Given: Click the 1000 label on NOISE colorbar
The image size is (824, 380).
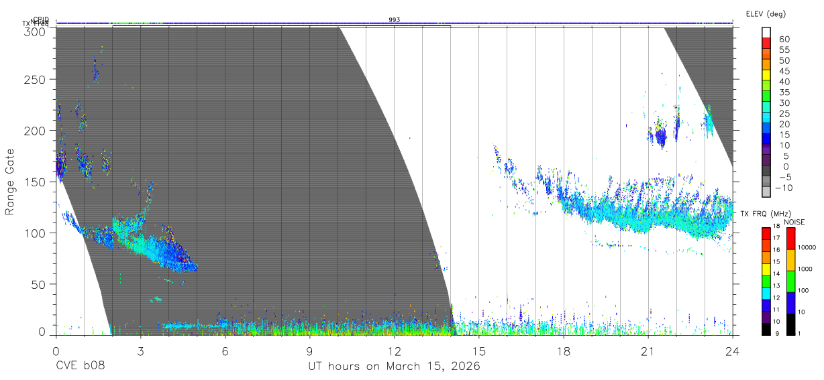Looking at the screenshot, I should click(x=806, y=269).
